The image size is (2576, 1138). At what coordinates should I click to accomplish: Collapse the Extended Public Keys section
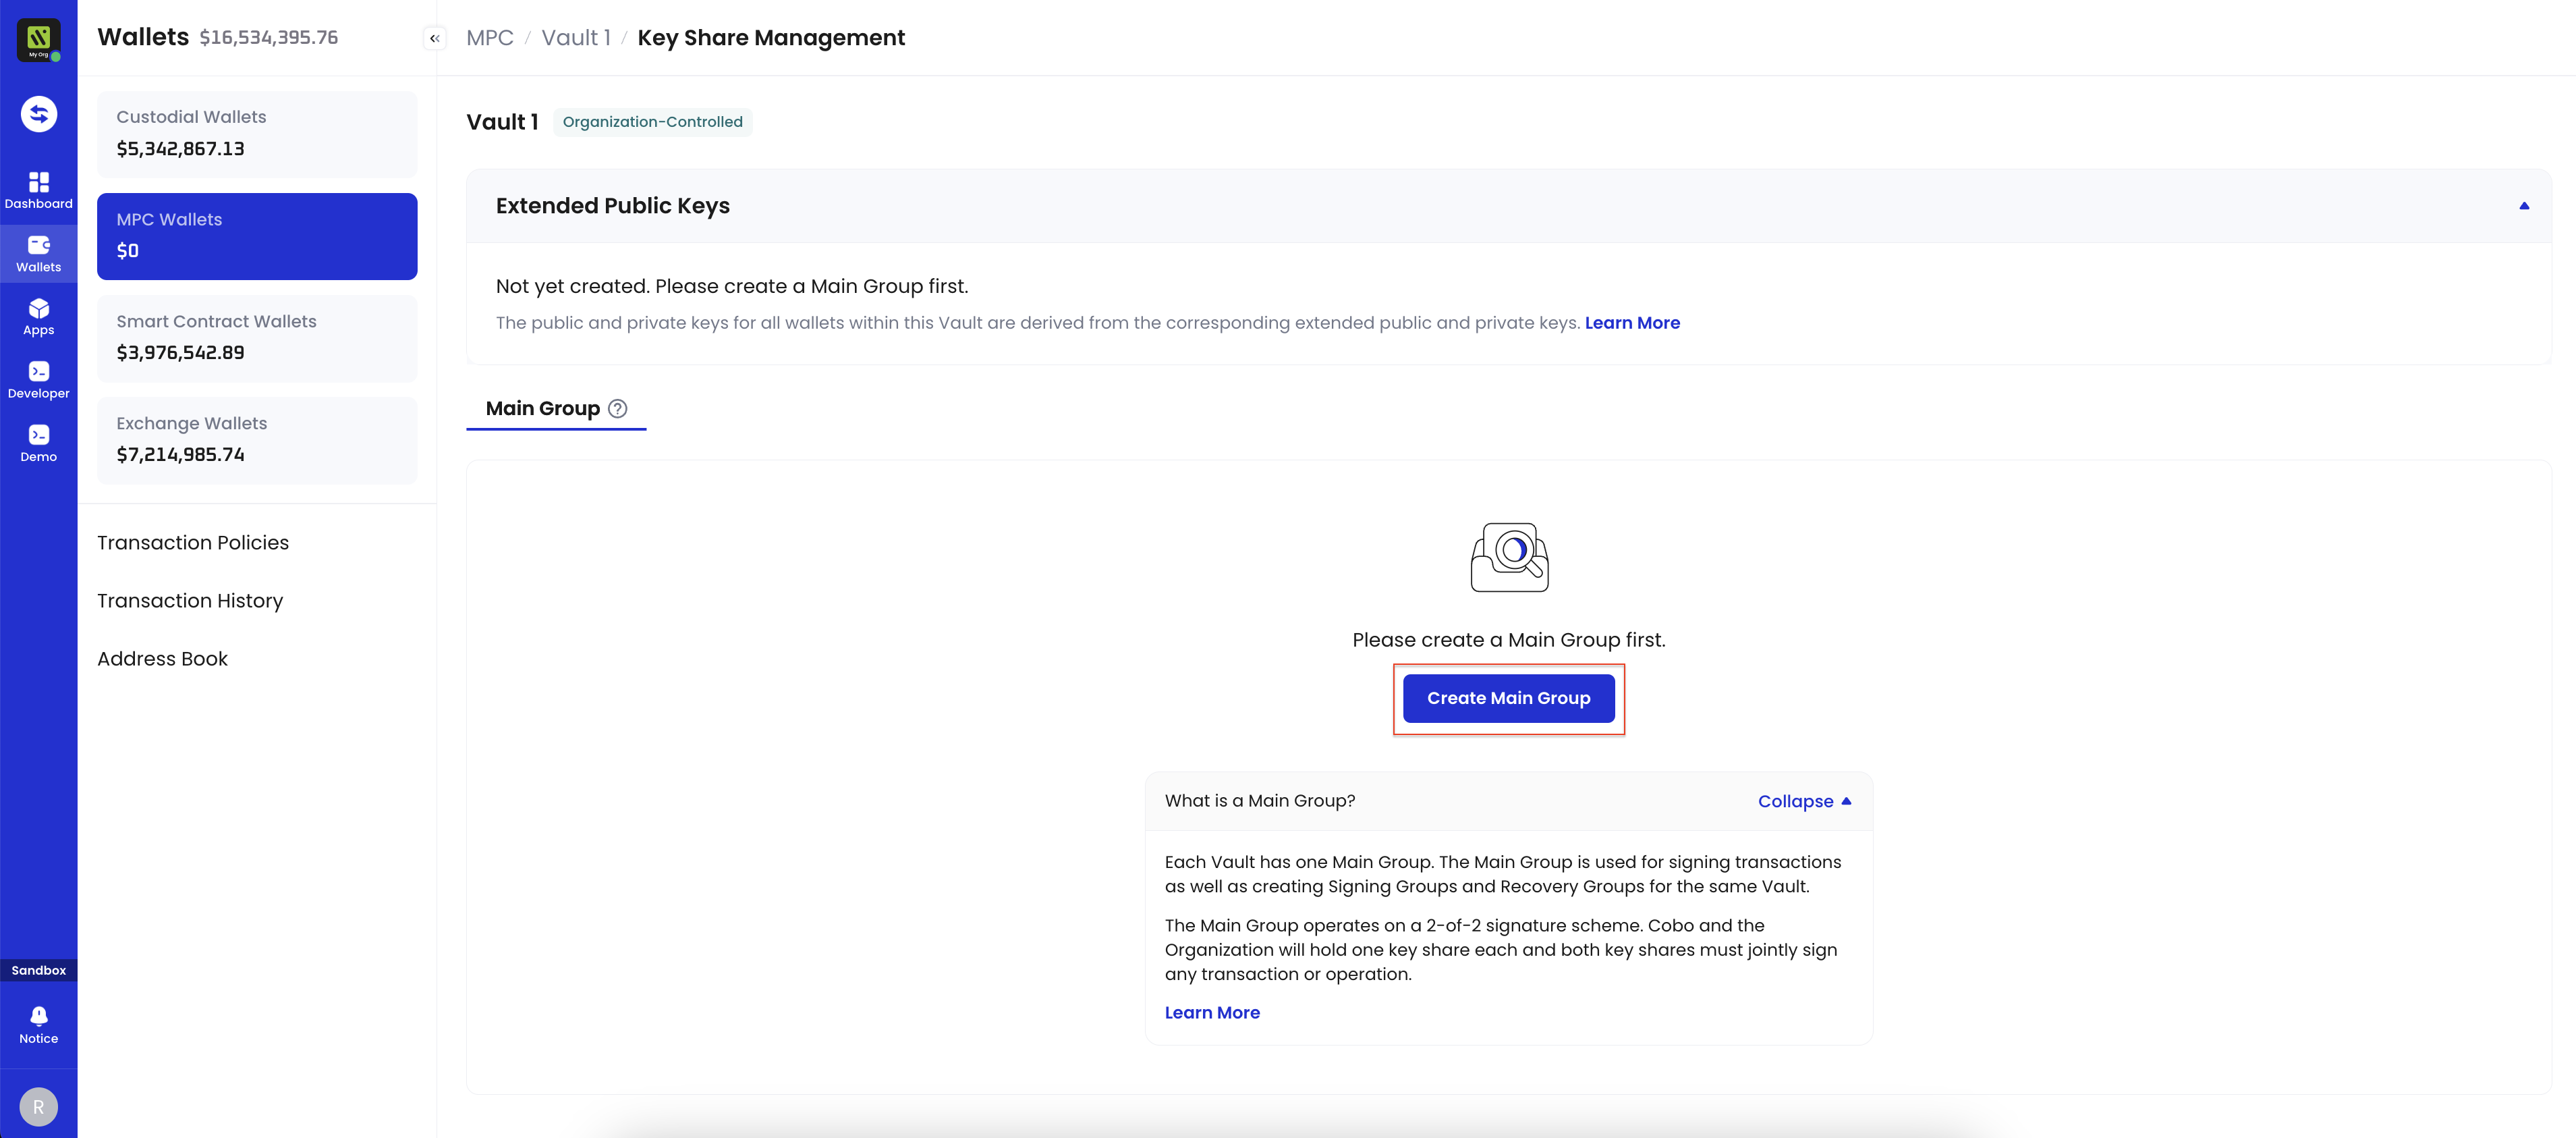(2523, 206)
